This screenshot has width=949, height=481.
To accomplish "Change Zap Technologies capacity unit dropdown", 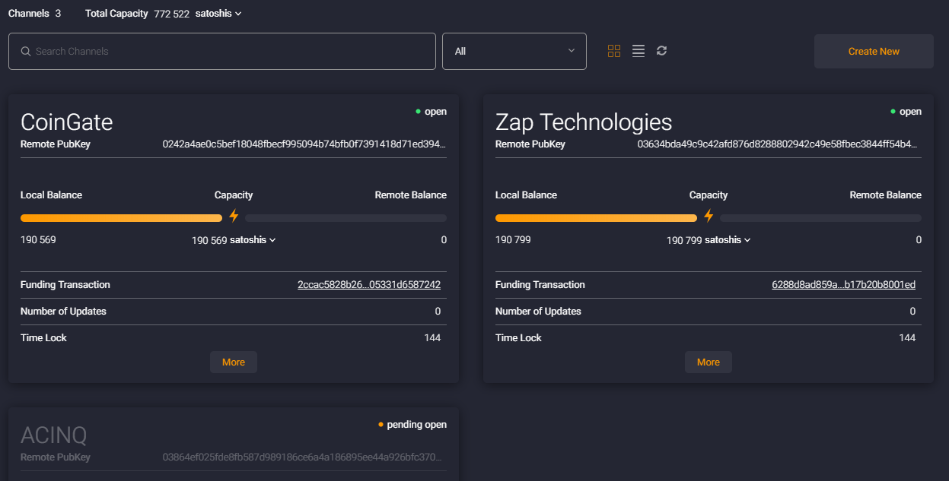I will (728, 240).
